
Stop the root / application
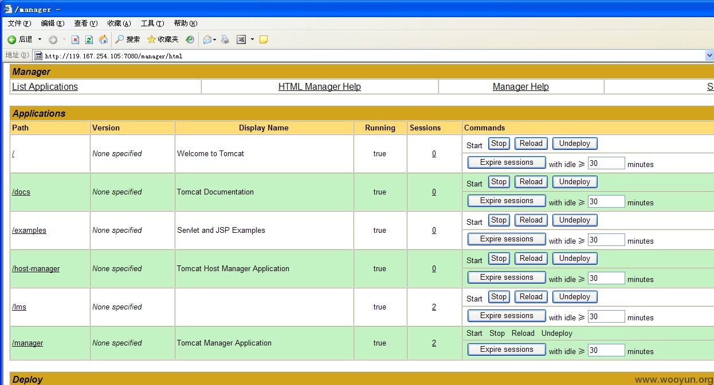coord(499,144)
